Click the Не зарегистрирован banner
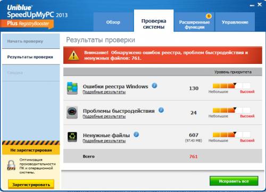This screenshot has width=266, height=192. [31, 150]
